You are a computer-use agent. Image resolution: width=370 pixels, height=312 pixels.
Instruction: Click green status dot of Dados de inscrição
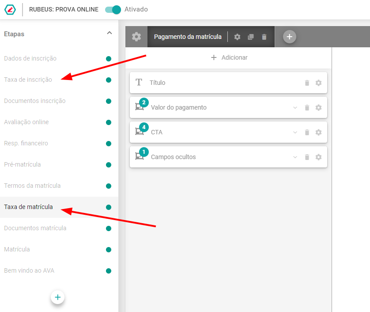pos(109,59)
